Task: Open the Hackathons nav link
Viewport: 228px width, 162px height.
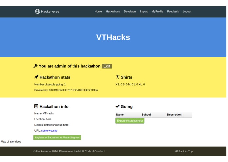Action: (x=113, y=11)
